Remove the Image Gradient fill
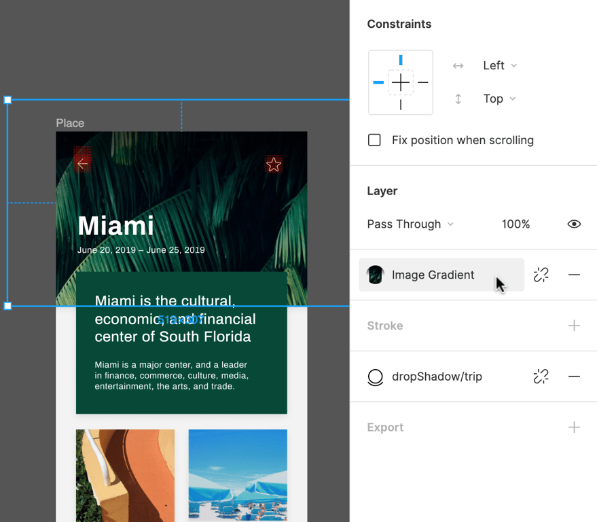The image size is (597, 522). coord(574,275)
